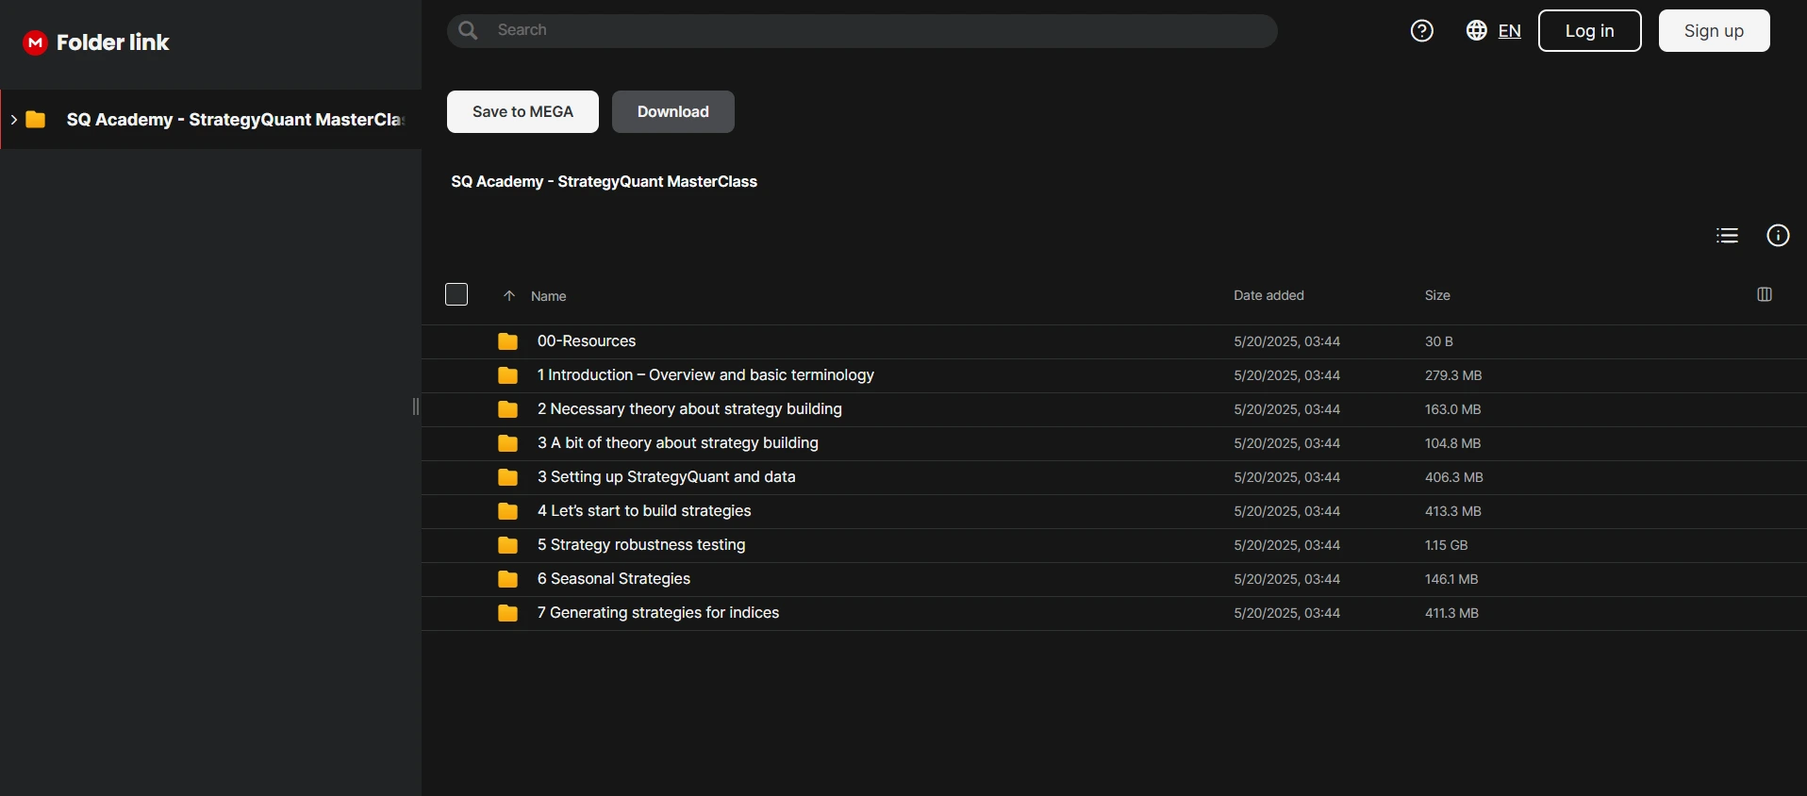Click the globe language icon
This screenshot has height=796, width=1807.
[x=1477, y=31]
